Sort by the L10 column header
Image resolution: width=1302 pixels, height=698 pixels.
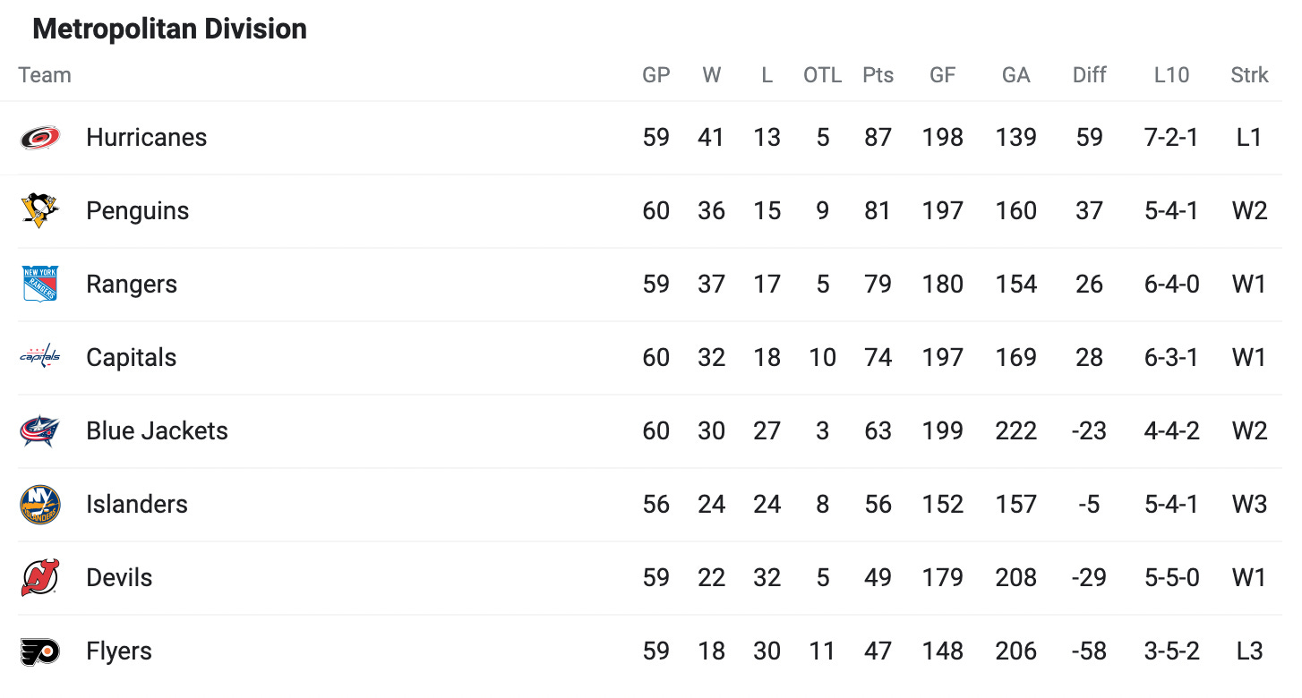tap(1171, 75)
